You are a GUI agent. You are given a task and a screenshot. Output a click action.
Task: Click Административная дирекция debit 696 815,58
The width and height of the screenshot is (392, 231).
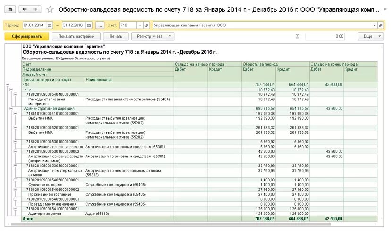click(265, 109)
